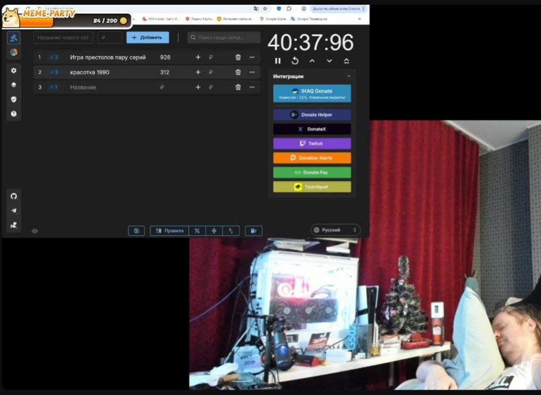This screenshot has height=395, width=541.
Task: Increase timer with single up arrow
Action: (312, 61)
